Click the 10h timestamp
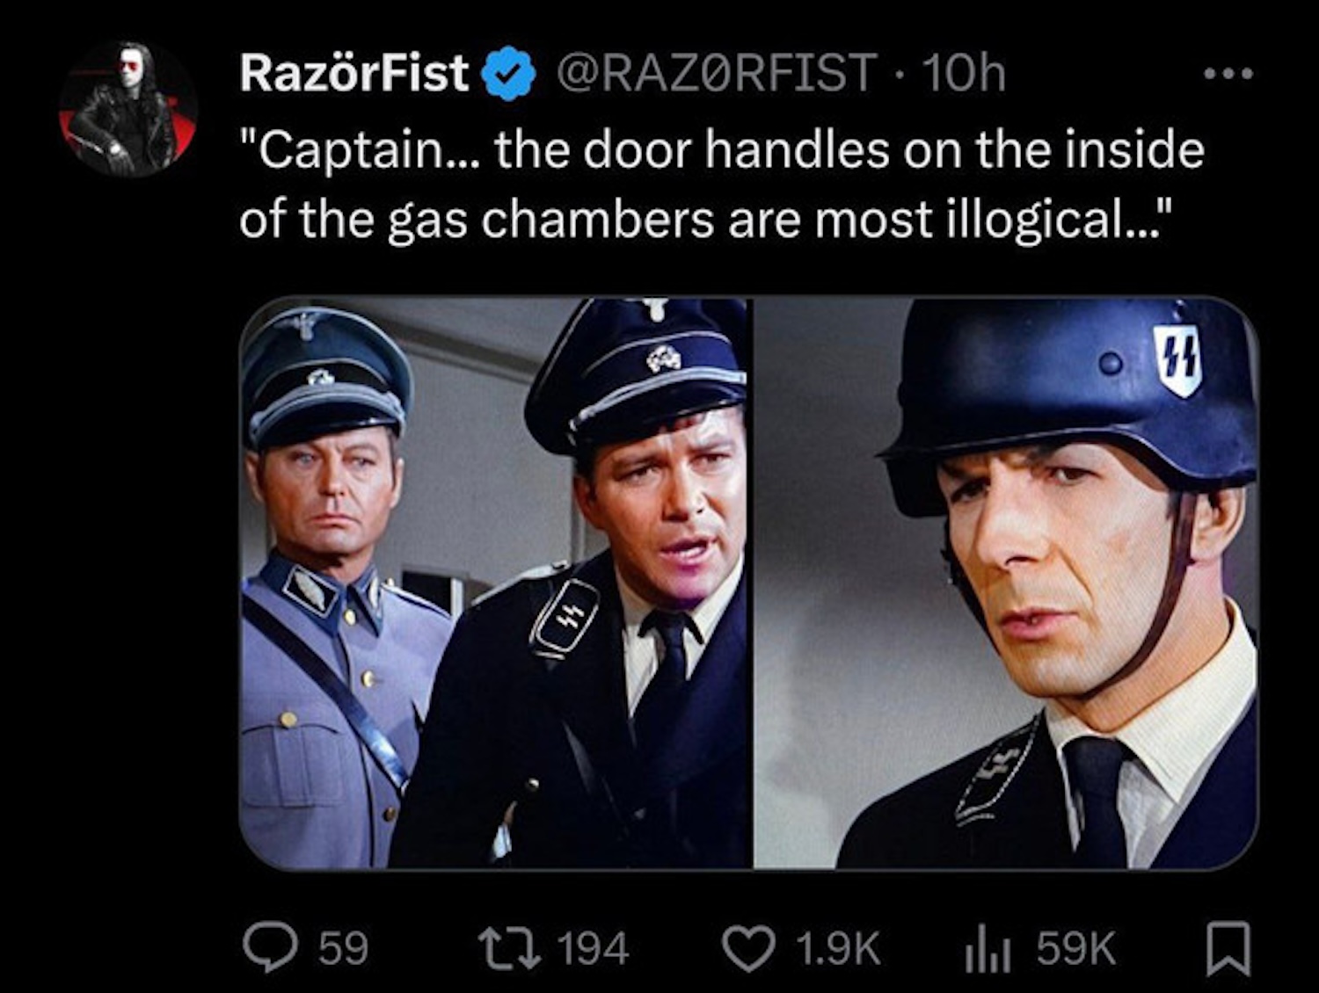 pos(963,73)
